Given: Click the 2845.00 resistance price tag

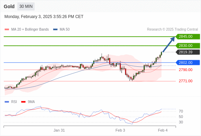Looking at the screenshot, I should (188, 37).
